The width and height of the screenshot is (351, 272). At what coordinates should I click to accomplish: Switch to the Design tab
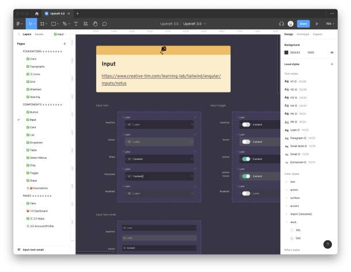288,35
